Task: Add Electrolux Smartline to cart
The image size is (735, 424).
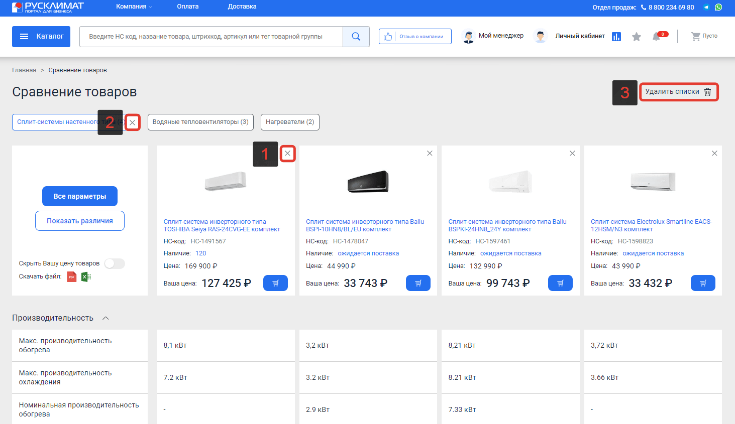Action: [703, 283]
